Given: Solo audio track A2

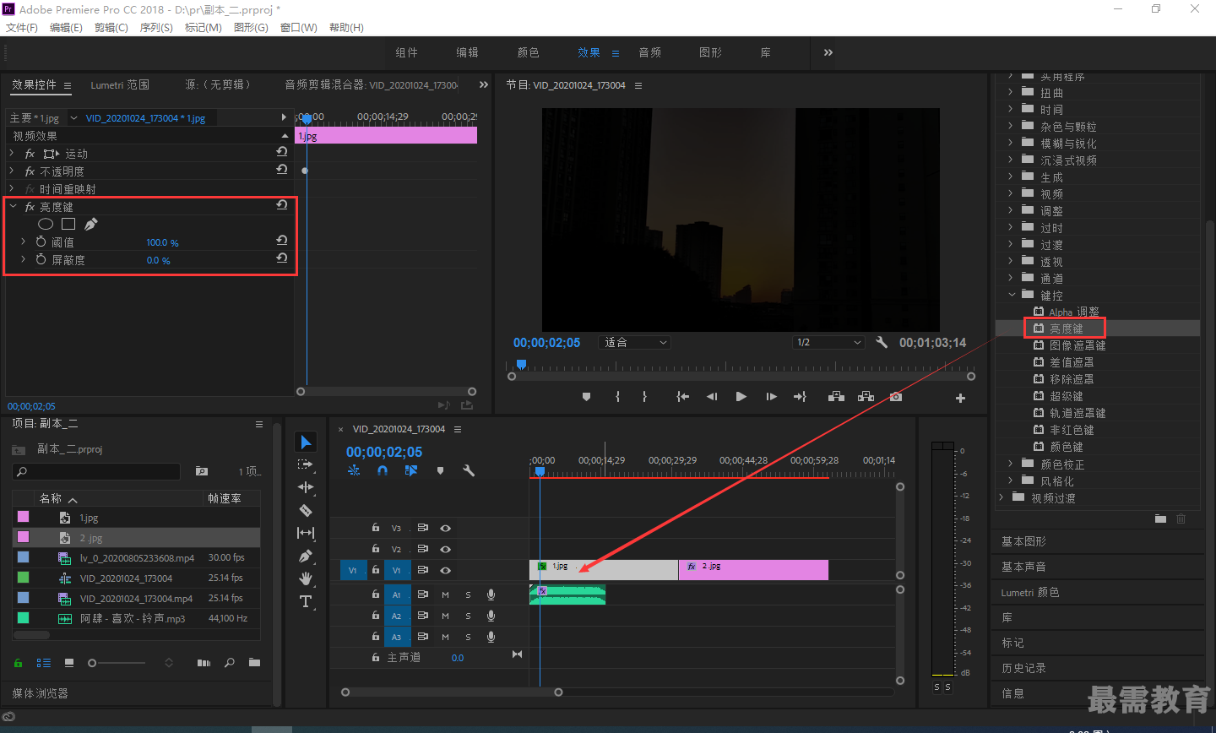Looking at the screenshot, I should (x=468, y=616).
